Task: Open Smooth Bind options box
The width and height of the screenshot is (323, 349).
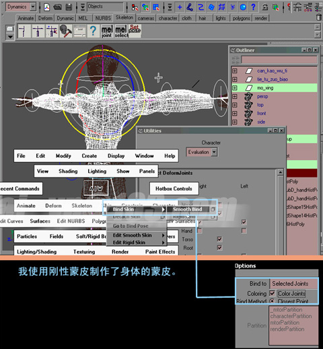Action: pyautogui.click(x=213, y=209)
